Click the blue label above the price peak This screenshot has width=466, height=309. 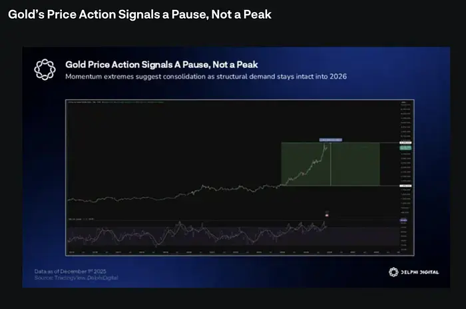[331, 140]
